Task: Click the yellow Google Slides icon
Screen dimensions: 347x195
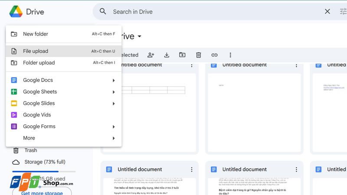Action: pos(14,103)
